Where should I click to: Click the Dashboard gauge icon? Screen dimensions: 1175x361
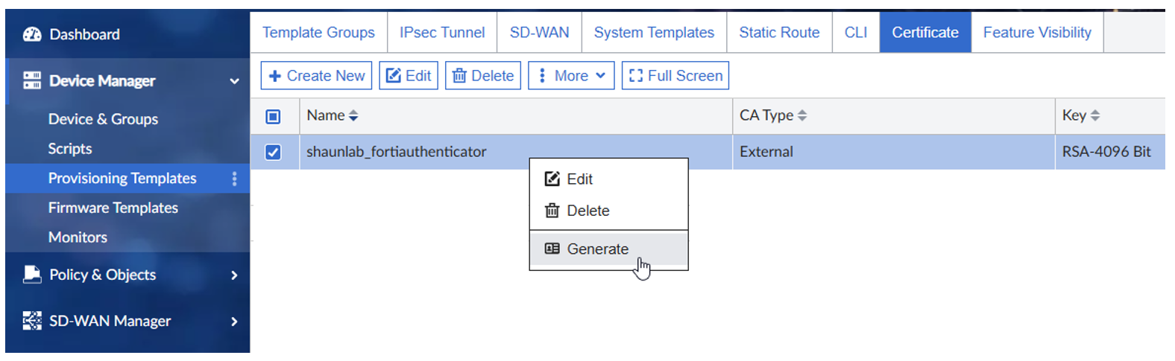tap(32, 34)
